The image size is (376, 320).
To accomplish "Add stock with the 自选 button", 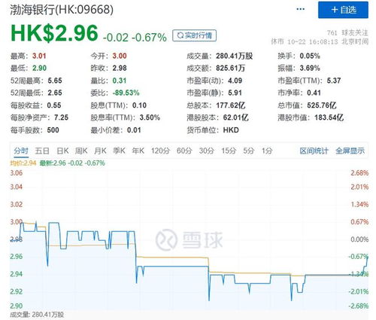I will pos(343,10).
